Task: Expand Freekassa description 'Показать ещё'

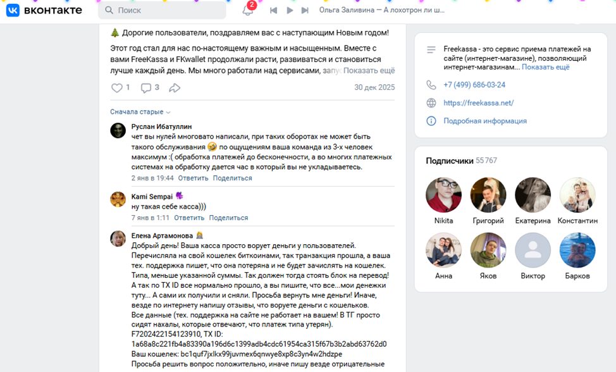Action: [x=545, y=67]
